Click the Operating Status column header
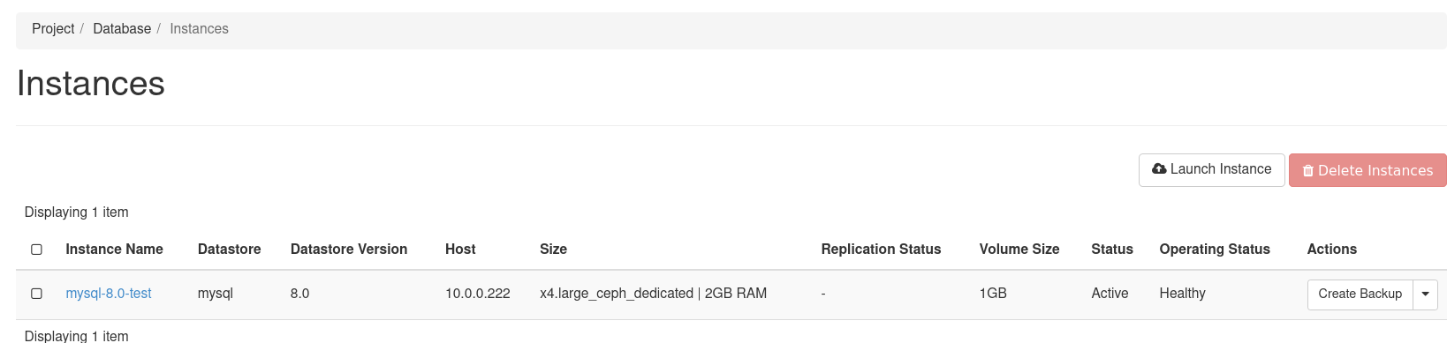 (x=1215, y=250)
